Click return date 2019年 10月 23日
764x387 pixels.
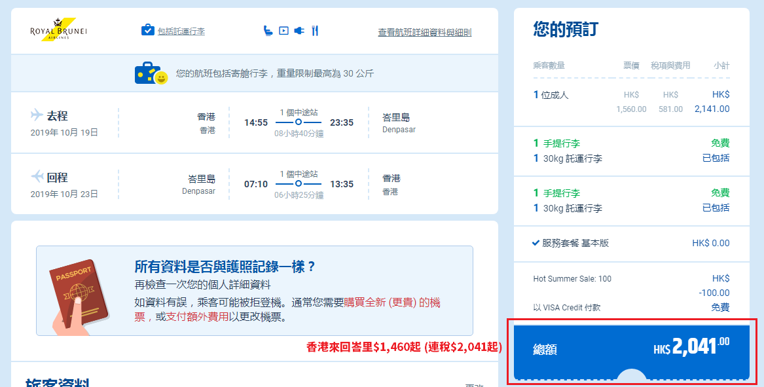[64, 194]
